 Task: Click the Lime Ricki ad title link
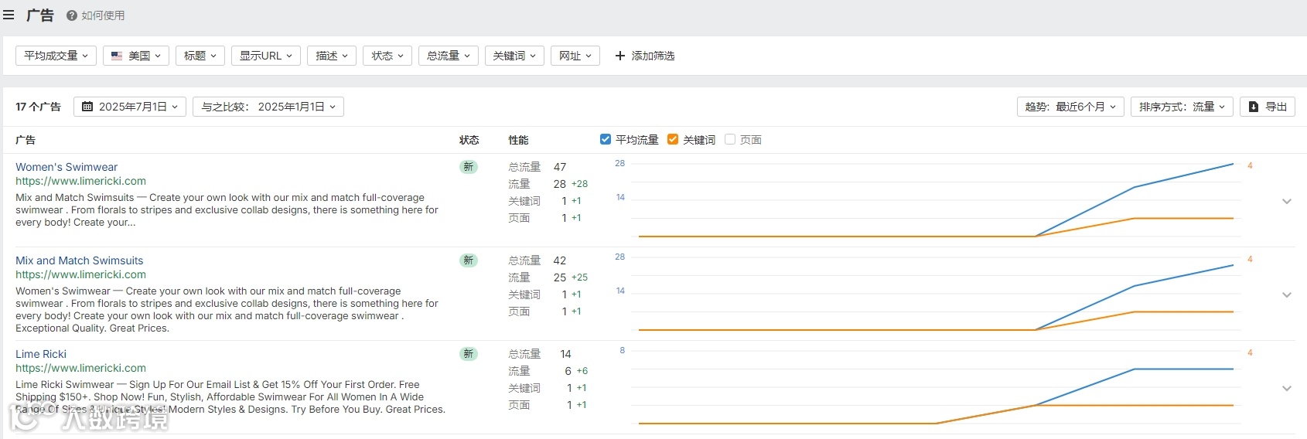(x=41, y=354)
